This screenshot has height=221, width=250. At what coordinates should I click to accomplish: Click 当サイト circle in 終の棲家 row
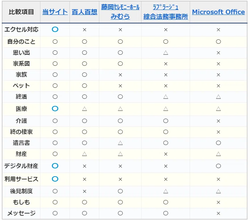coord(55,132)
